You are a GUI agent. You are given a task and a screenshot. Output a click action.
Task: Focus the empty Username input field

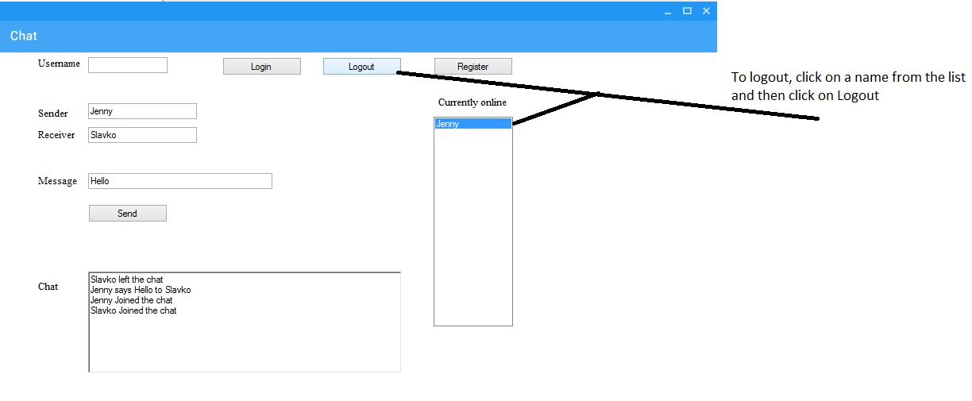128,65
